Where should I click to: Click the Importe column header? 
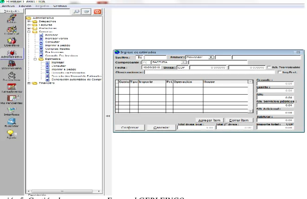pos(152,82)
